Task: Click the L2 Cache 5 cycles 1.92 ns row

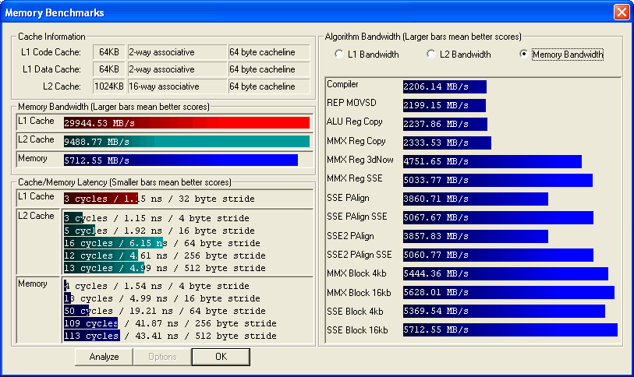Action: click(x=159, y=231)
